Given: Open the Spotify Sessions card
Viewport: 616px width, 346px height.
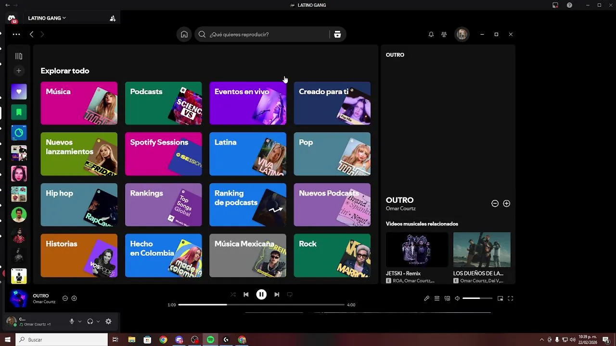Looking at the screenshot, I should pyautogui.click(x=164, y=154).
